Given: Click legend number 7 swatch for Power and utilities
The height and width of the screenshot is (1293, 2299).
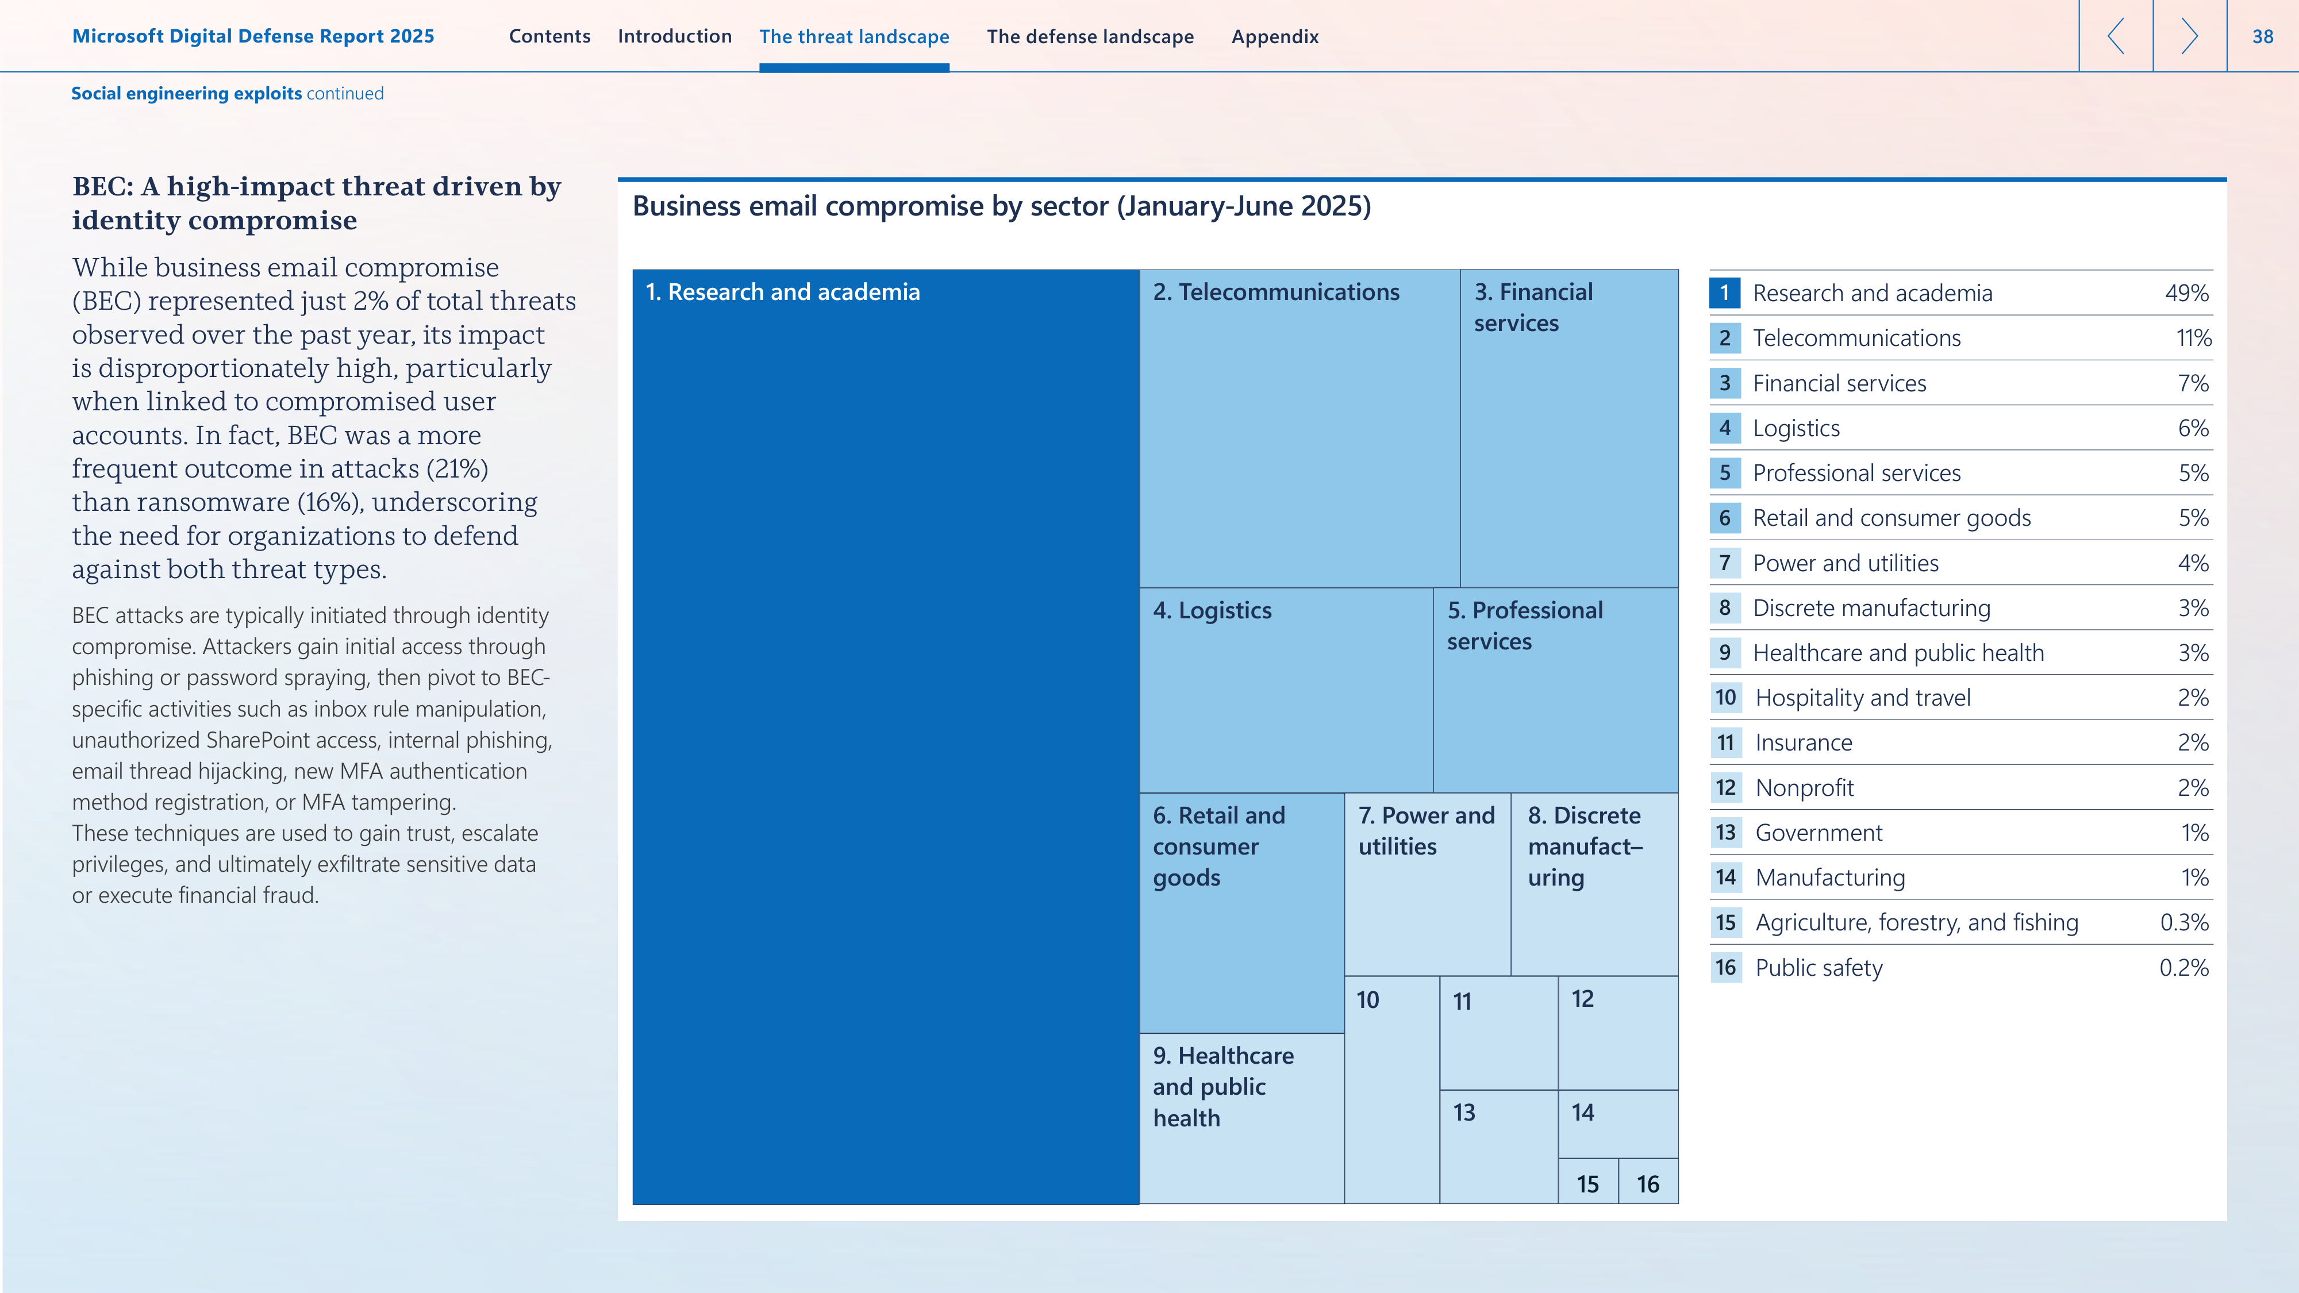Looking at the screenshot, I should pyautogui.click(x=1724, y=563).
